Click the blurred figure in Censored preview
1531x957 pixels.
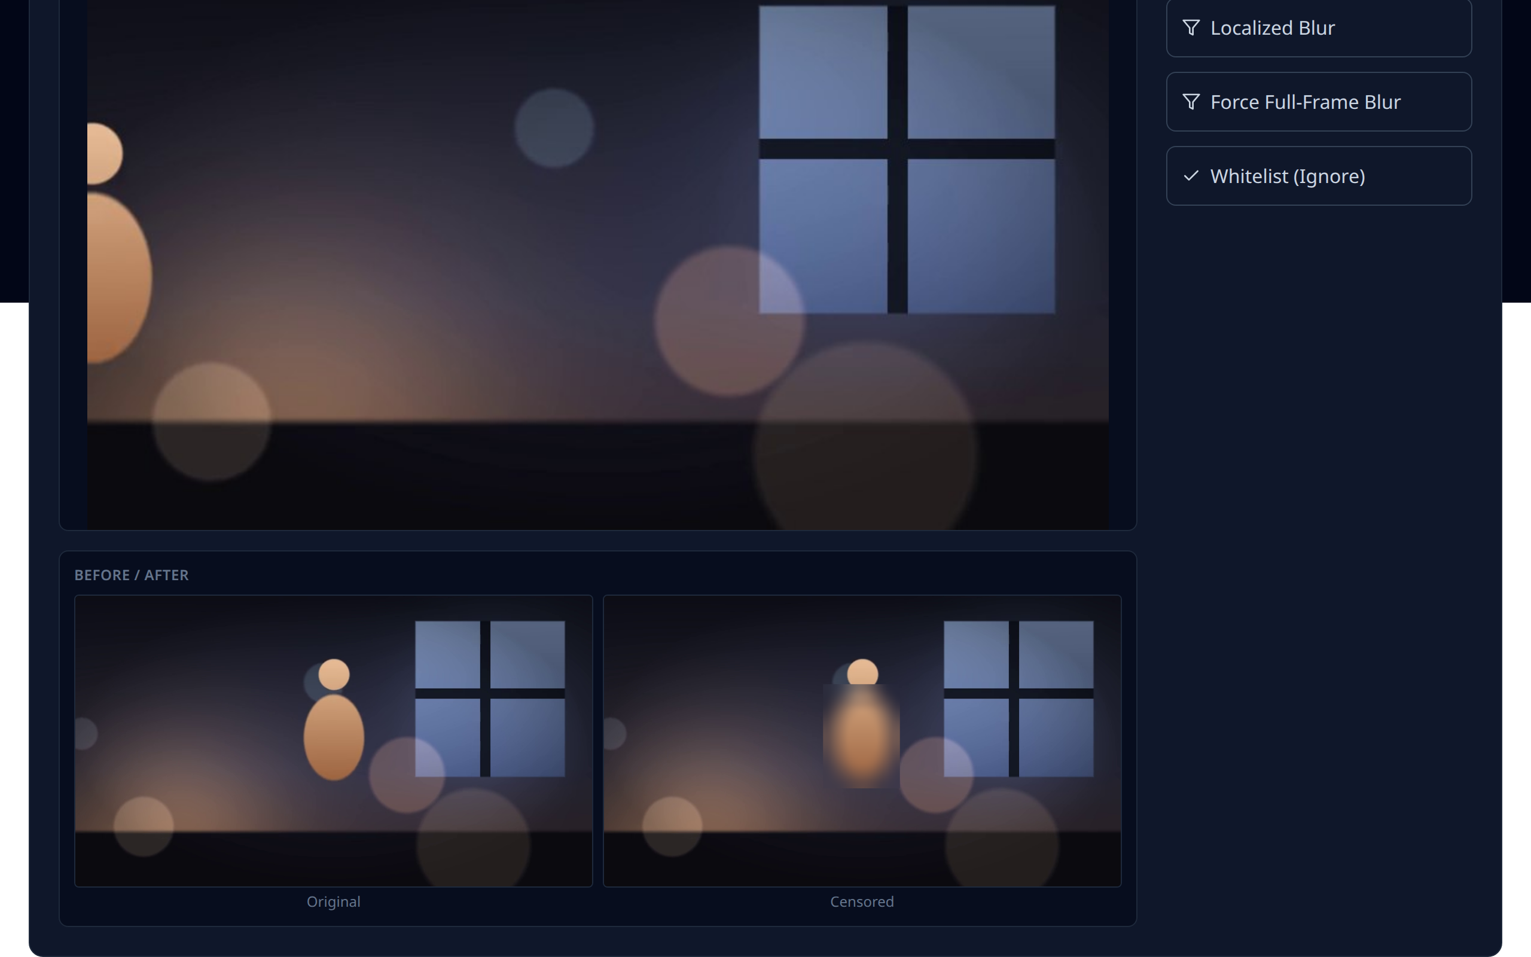click(x=861, y=736)
